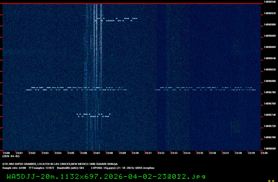Click the 14096840 frequency label
This screenshot has width=278, height=182.
click(x=270, y=58)
